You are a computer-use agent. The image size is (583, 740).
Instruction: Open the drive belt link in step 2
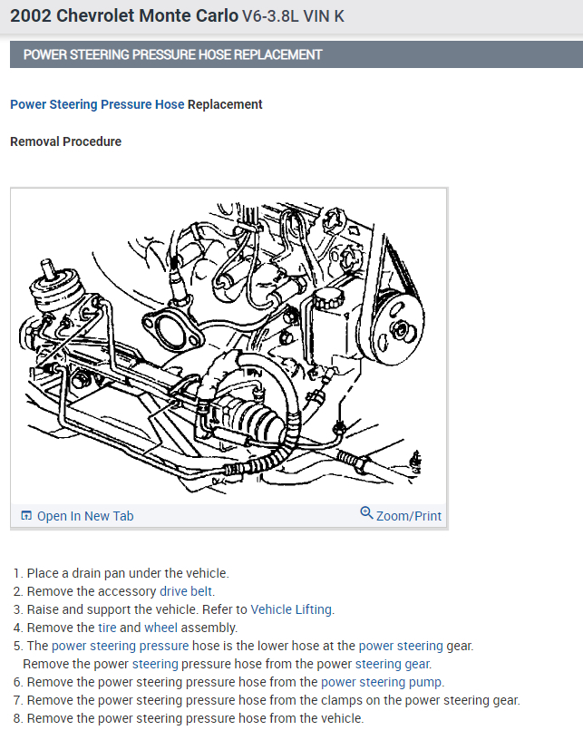click(x=186, y=591)
